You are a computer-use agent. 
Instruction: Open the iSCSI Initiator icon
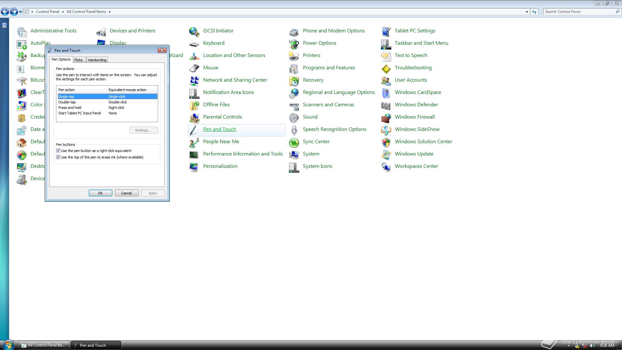point(194,31)
